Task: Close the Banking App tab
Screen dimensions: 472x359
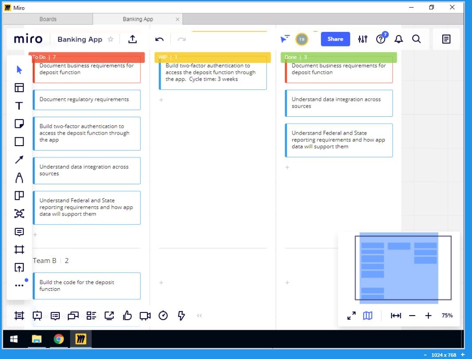Action: pos(177,19)
